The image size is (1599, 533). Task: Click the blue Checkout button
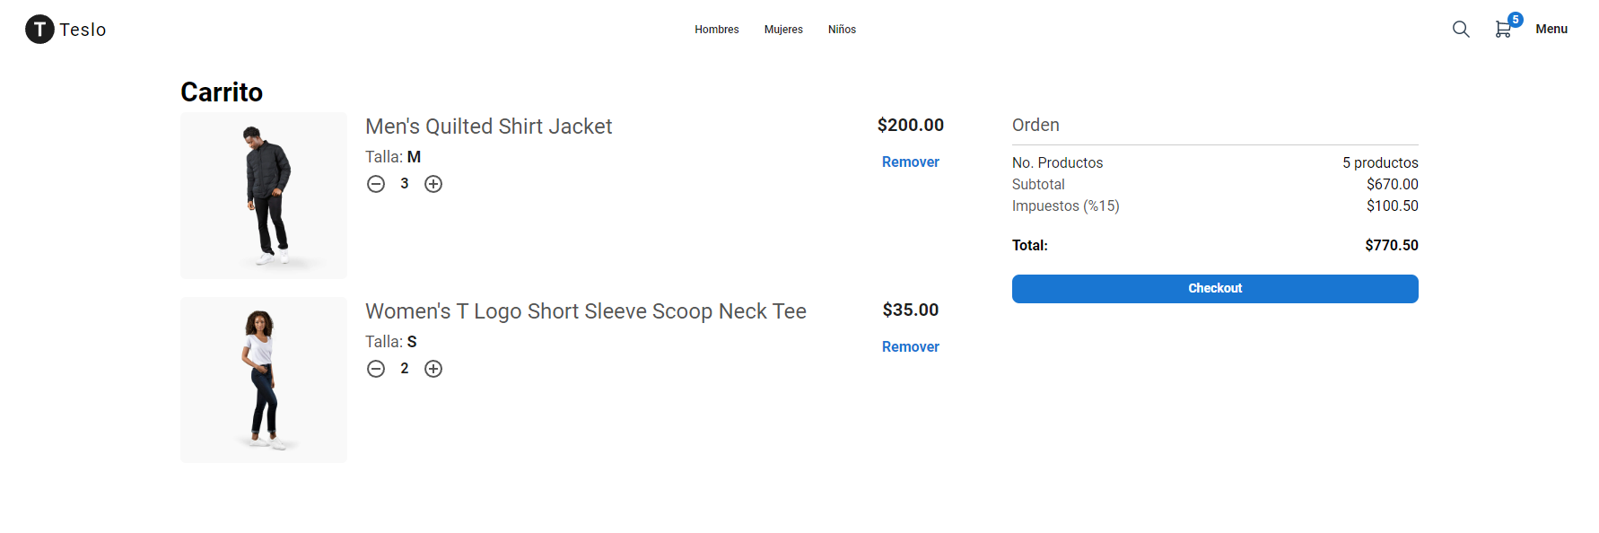[1215, 289]
